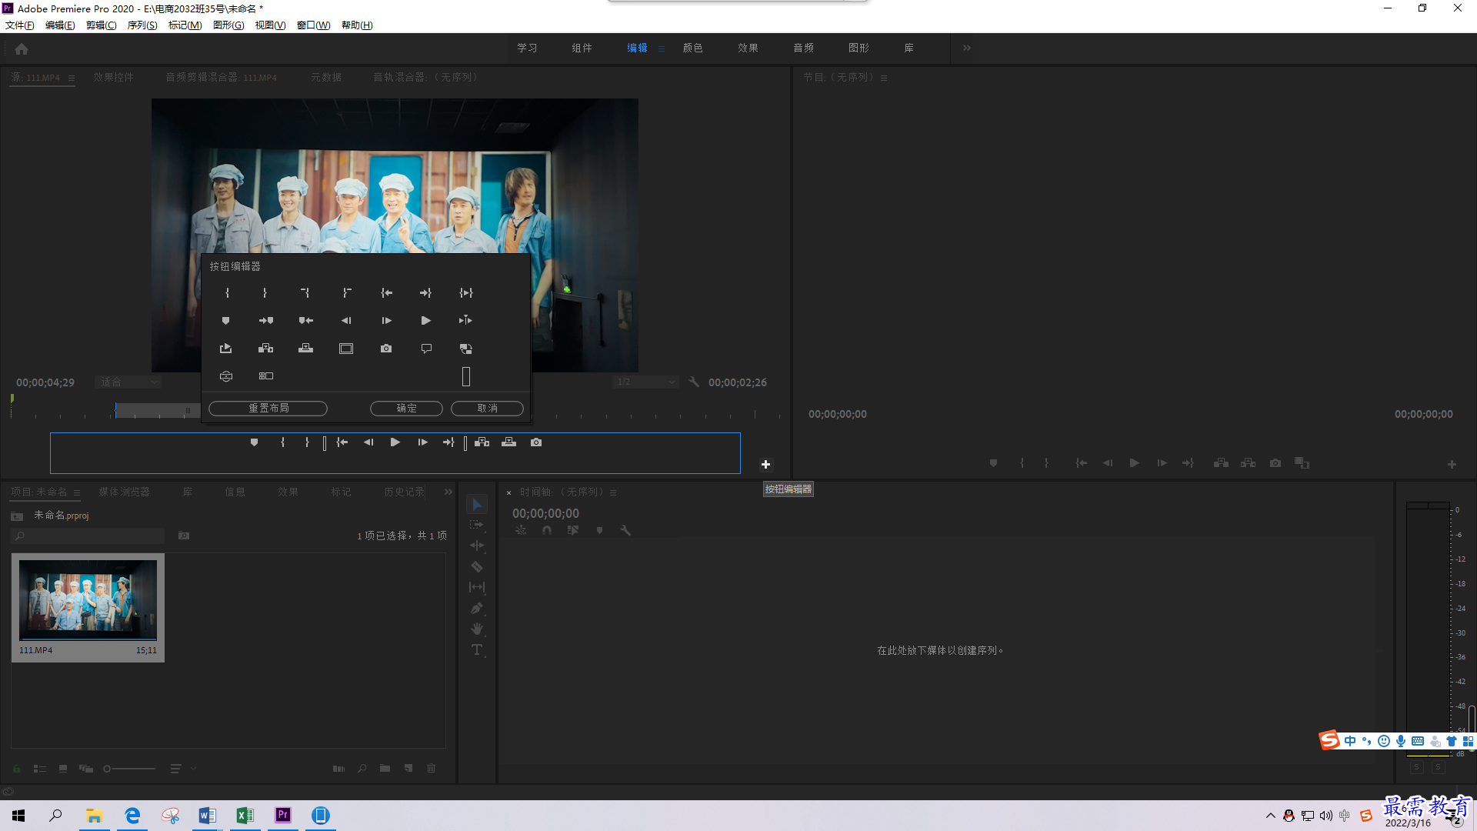
Task: Open Timeline panel menu
Action: (613, 492)
